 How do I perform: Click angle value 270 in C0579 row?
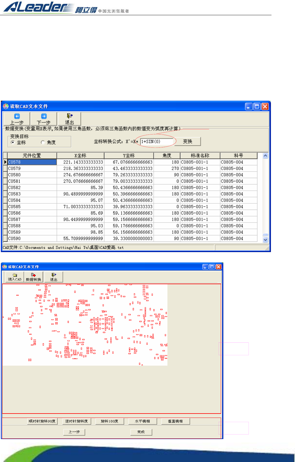click(167, 168)
